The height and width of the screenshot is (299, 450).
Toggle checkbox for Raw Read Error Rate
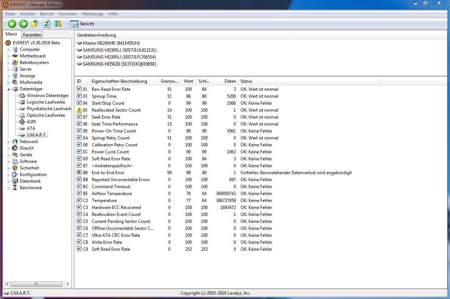79,89
